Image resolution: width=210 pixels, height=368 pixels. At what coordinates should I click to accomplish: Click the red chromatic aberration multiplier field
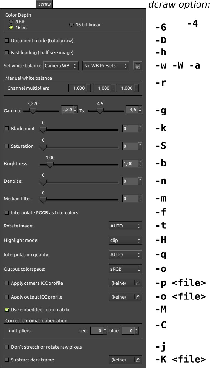click(x=97, y=331)
